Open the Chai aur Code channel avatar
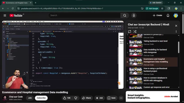Image resolution: width=184 pixels, height=103 pixels. point(5,98)
